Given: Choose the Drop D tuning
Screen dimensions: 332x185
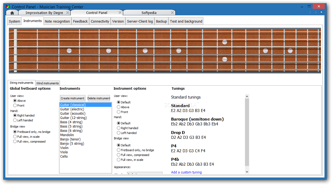Looking at the screenshot, I should [x=188, y=135].
